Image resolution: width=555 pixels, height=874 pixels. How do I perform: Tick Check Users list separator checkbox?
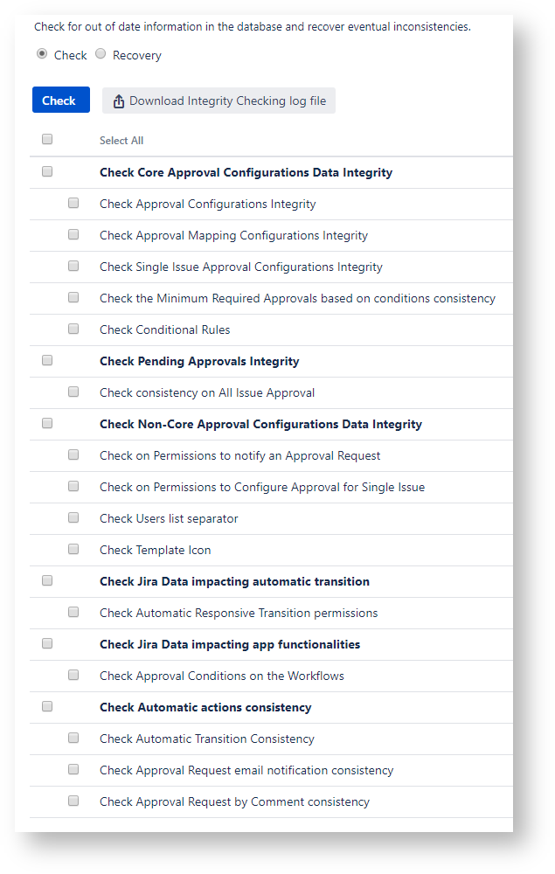[x=73, y=517]
